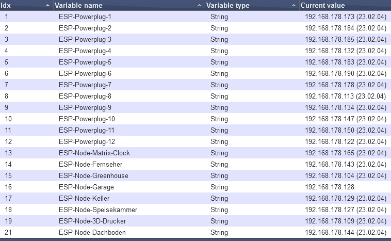This screenshot has width=391, height=241.
Task: Select ESP-Powerplug-12 variable name
Action: (x=87, y=142)
